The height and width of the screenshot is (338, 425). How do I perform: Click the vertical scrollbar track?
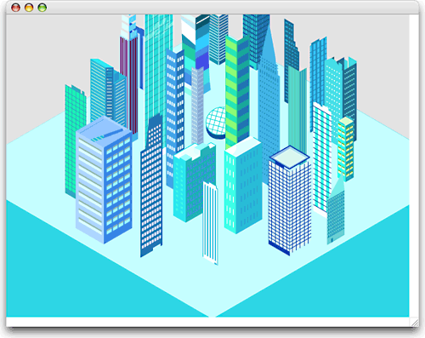coord(414,166)
